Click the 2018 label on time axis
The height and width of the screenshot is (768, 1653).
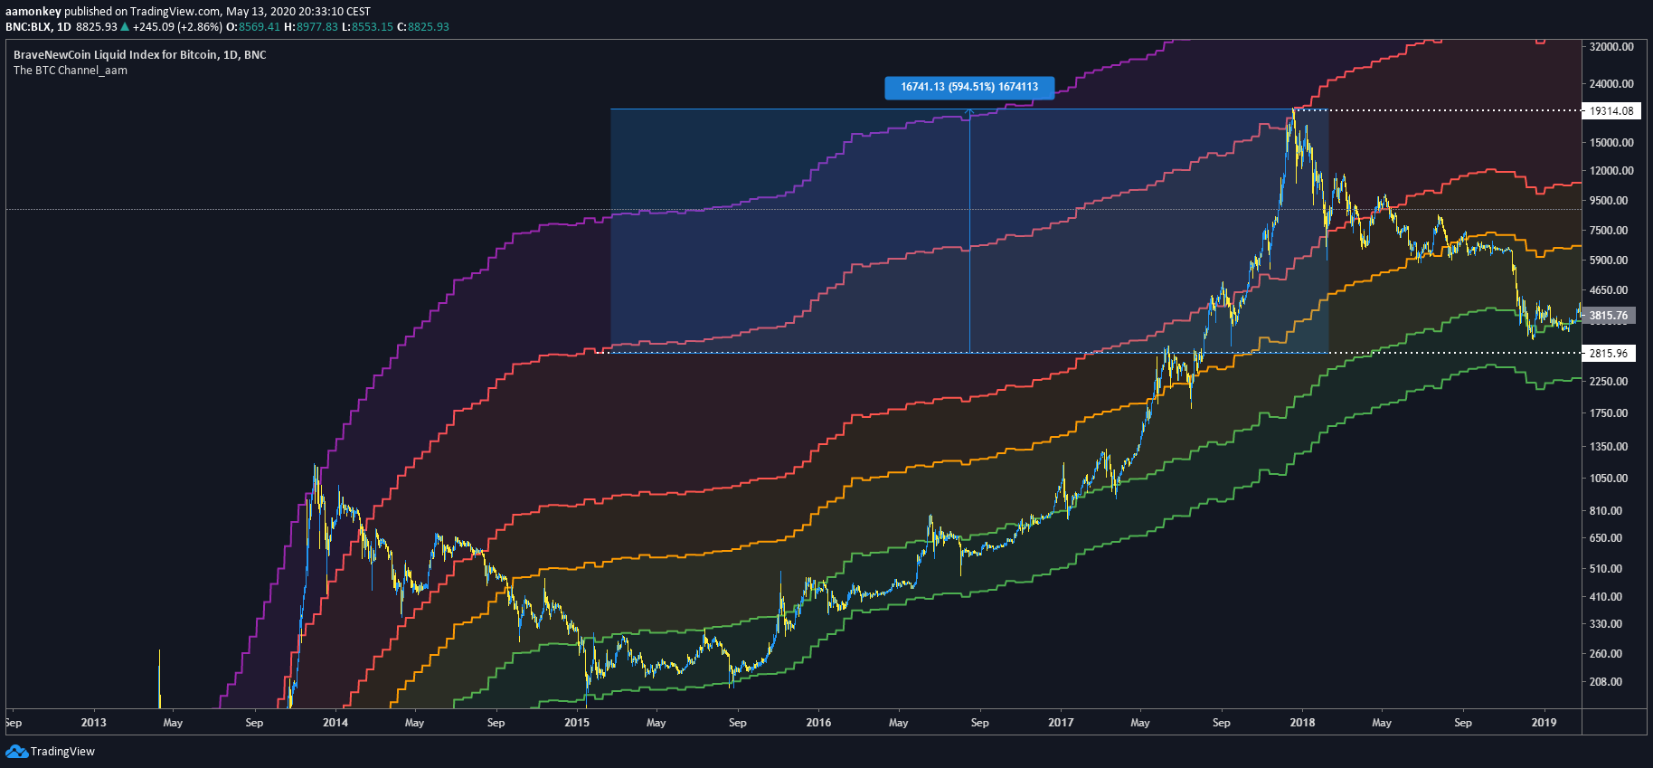(1302, 723)
